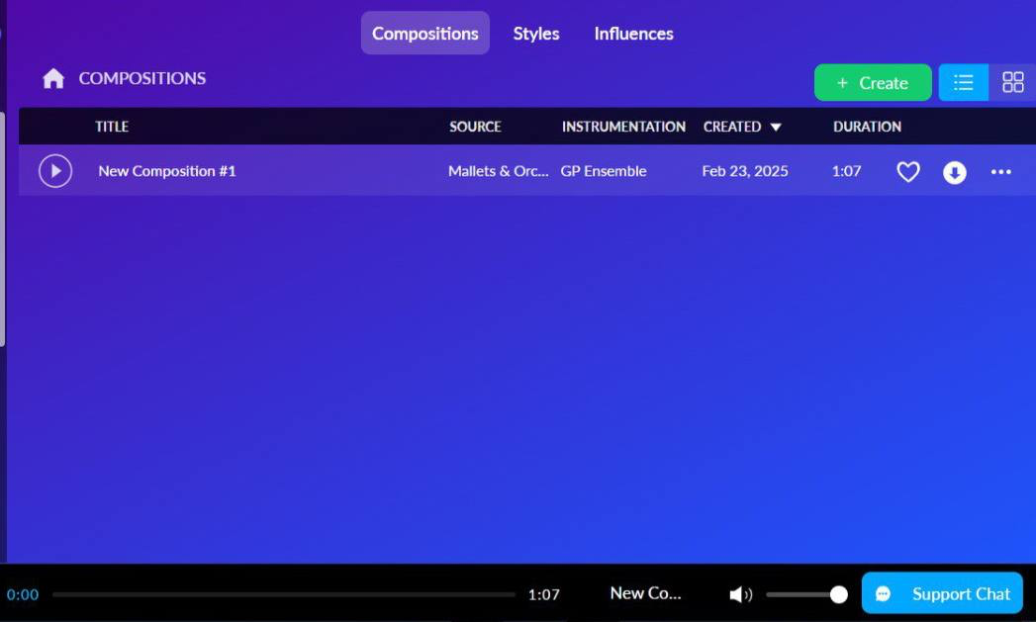Select the Compositions tab

click(425, 34)
